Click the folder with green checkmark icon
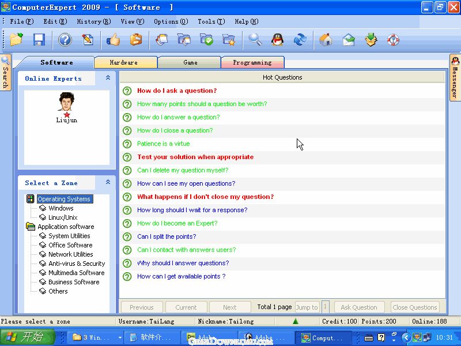The width and height of the screenshot is (461, 346). [x=206, y=39]
